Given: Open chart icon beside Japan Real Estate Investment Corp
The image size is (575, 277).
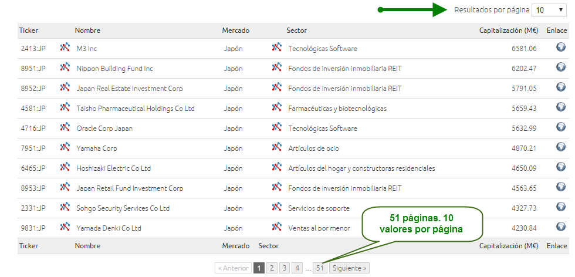Looking at the screenshot, I should click(65, 87).
